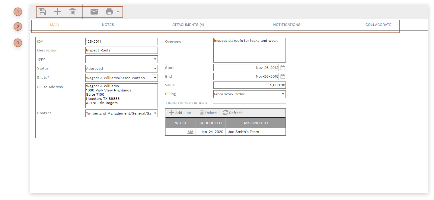The width and height of the screenshot is (434, 200).
Task: Go to the COLLABORATE tab
Action: point(378,25)
